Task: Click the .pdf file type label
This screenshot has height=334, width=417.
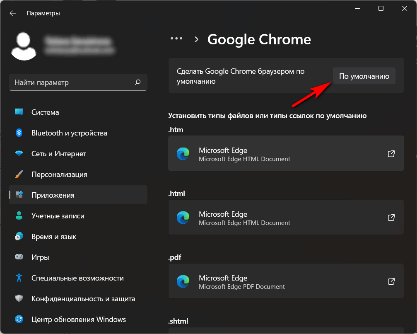Action: pos(175,257)
